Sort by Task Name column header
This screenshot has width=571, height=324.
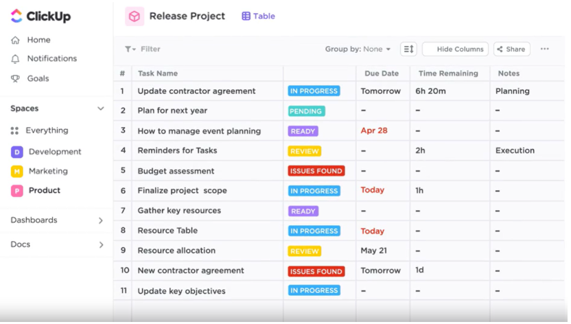[158, 73]
